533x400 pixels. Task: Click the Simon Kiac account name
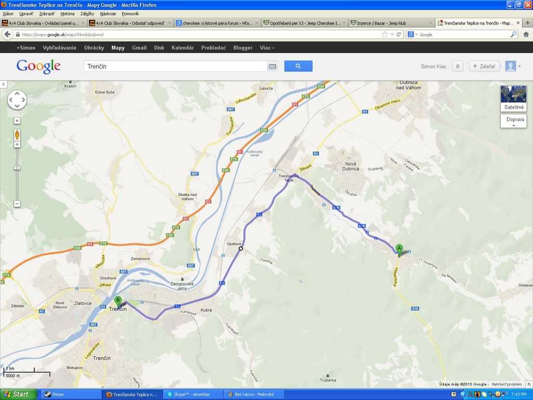point(434,66)
